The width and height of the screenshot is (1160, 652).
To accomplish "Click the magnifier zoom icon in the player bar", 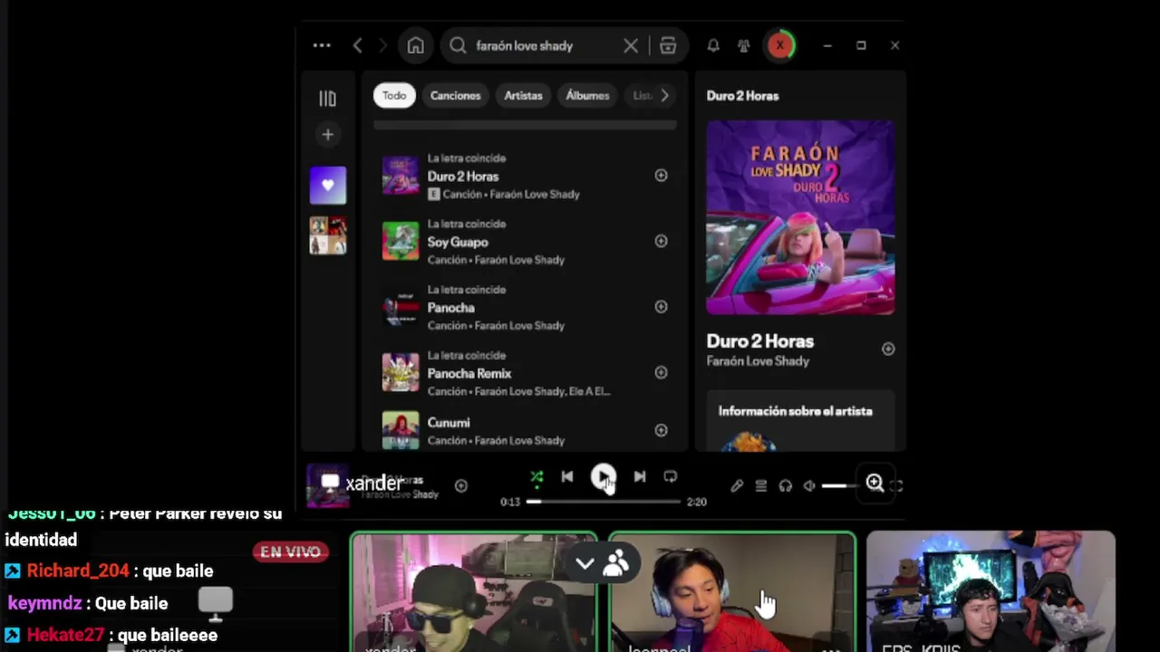I will (875, 484).
